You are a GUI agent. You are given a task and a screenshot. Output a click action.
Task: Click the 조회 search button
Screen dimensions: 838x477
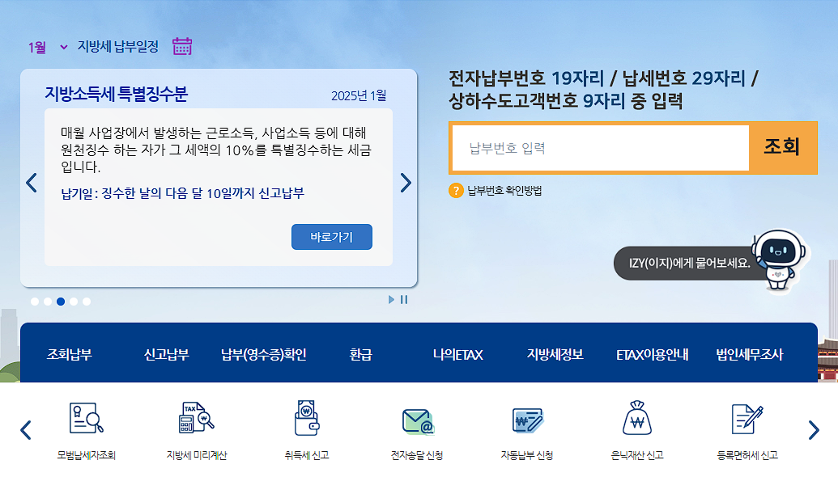[781, 147]
